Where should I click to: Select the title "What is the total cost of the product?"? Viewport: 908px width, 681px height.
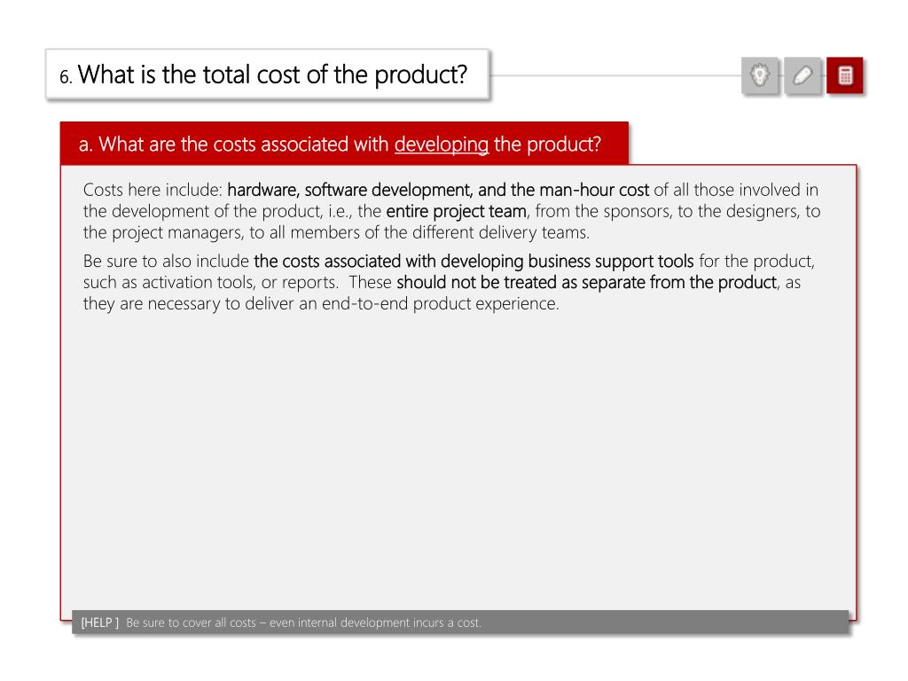[273, 74]
